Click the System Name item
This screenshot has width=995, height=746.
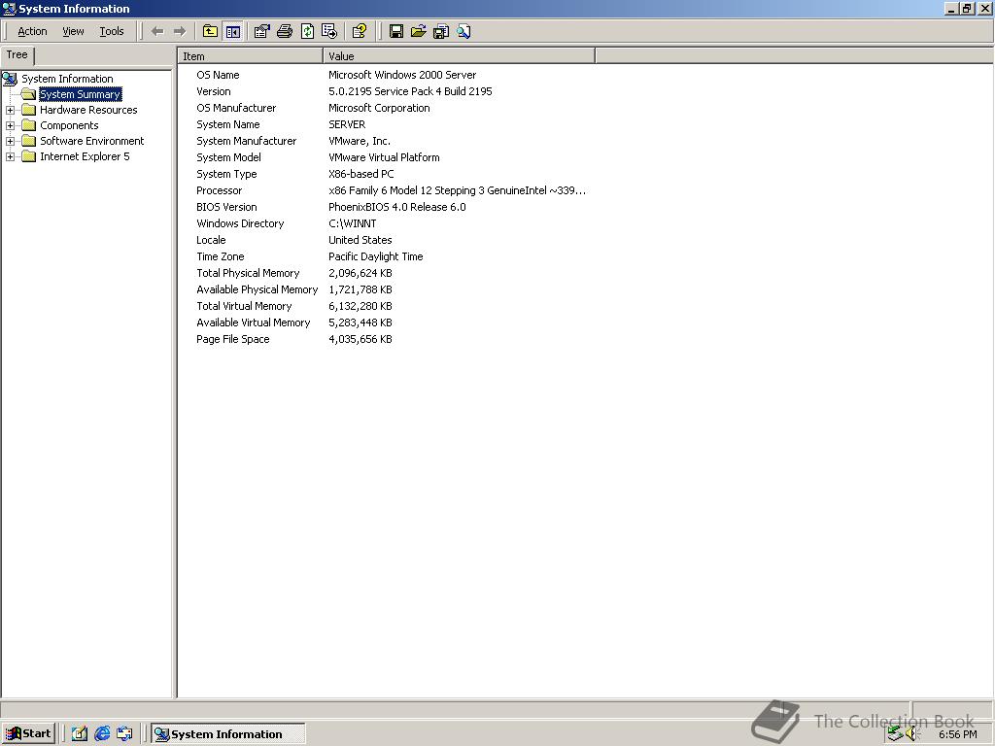pyautogui.click(x=227, y=124)
